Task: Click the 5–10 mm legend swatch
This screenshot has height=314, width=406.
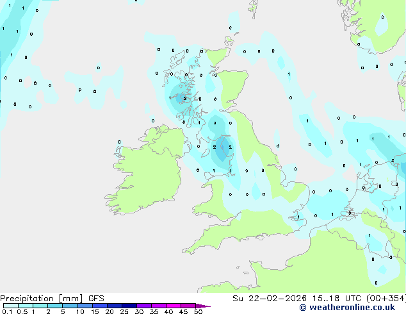Action: 70,306
